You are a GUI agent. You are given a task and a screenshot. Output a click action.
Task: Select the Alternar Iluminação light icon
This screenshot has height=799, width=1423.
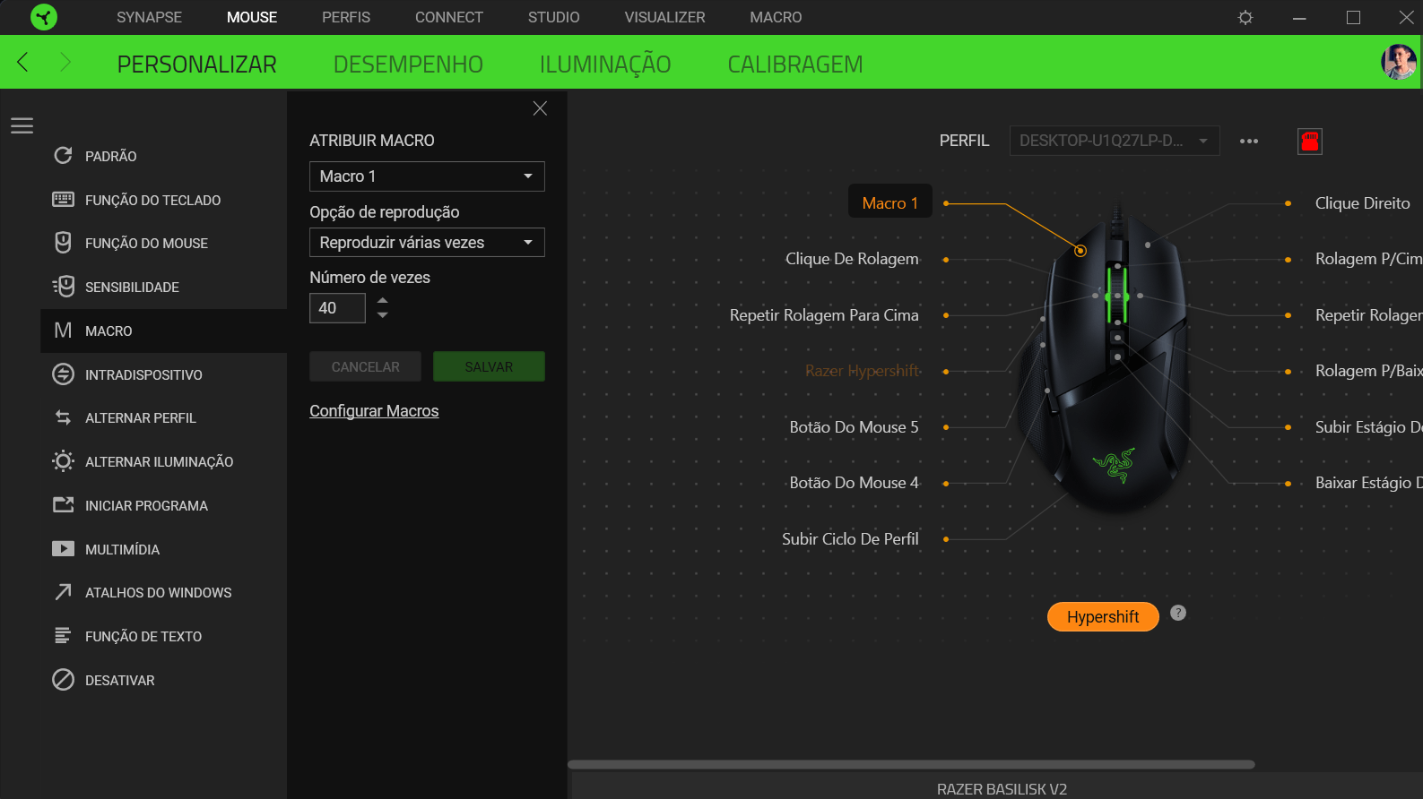[63, 461]
